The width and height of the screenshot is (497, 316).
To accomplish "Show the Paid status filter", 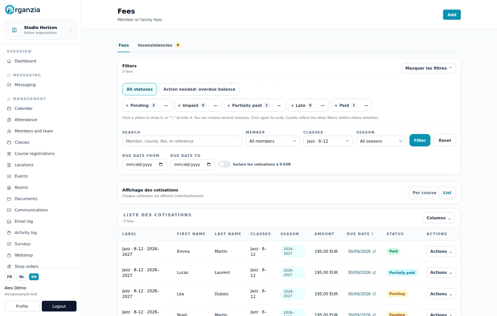I will [x=346, y=105].
